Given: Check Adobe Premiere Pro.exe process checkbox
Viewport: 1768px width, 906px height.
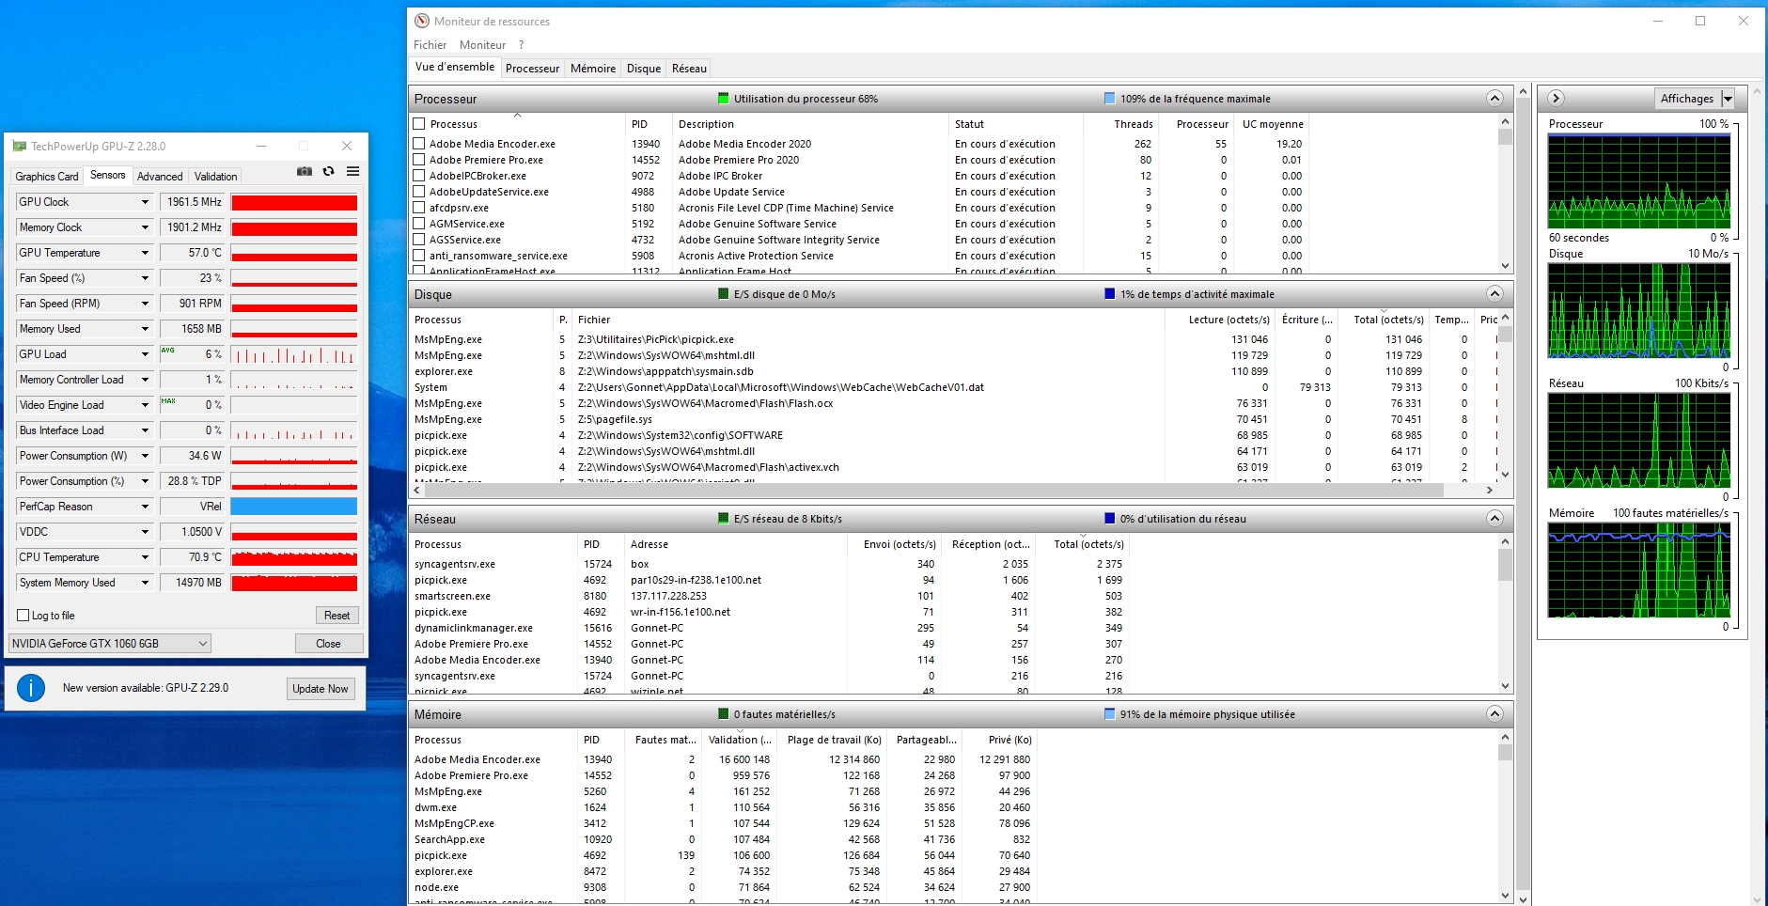Looking at the screenshot, I should tap(419, 160).
